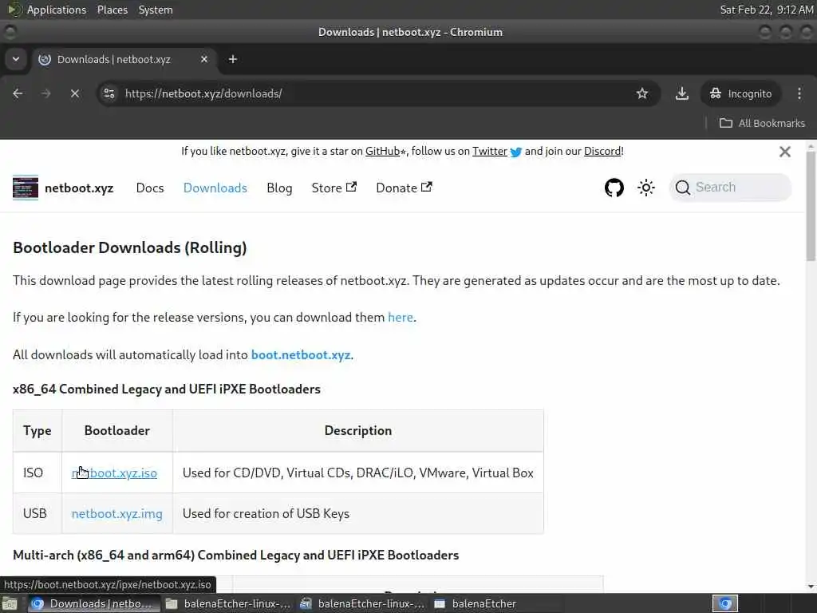Download netboot.xyz.img file
Viewport: 817px width, 613px height.
pos(116,513)
